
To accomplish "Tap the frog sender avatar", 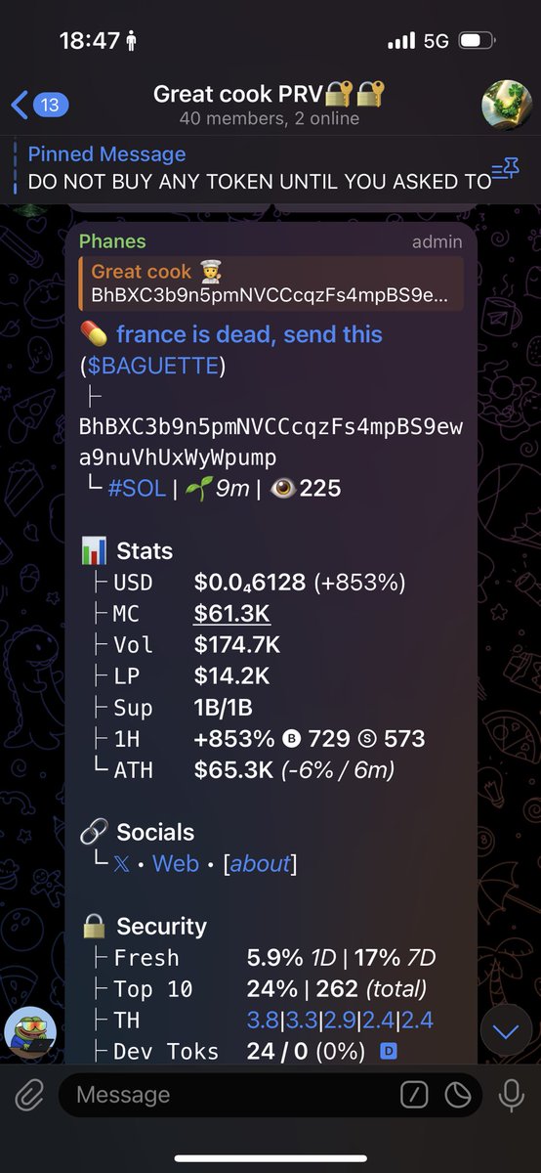I will click(29, 1033).
